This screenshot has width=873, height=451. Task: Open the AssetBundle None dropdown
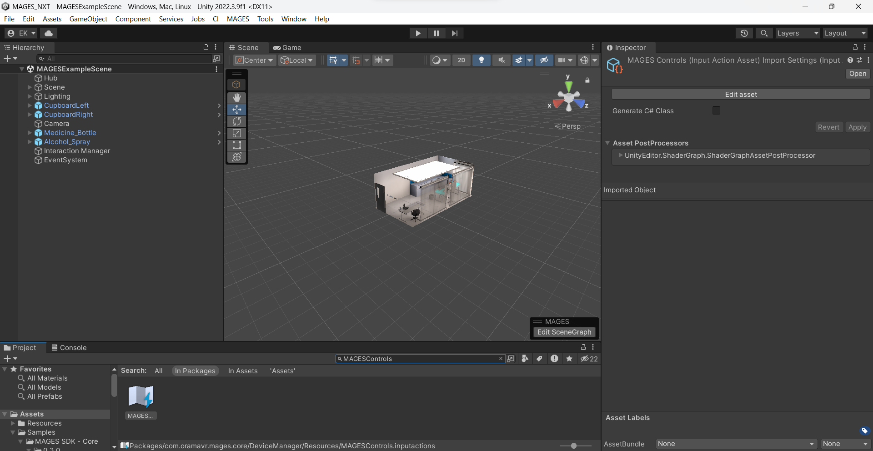[735, 444]
